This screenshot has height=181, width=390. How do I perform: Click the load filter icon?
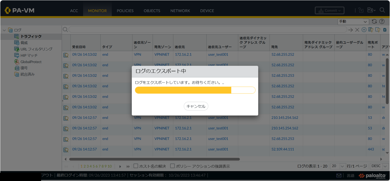(378, 30)
